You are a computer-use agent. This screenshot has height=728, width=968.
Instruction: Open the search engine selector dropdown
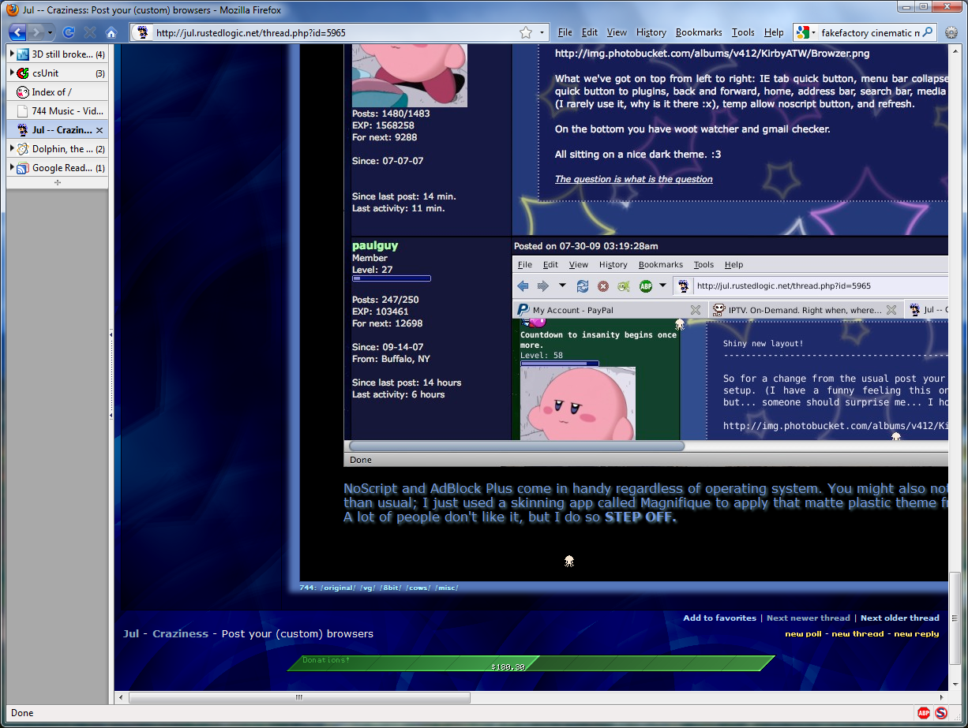(x=807, y=32)
